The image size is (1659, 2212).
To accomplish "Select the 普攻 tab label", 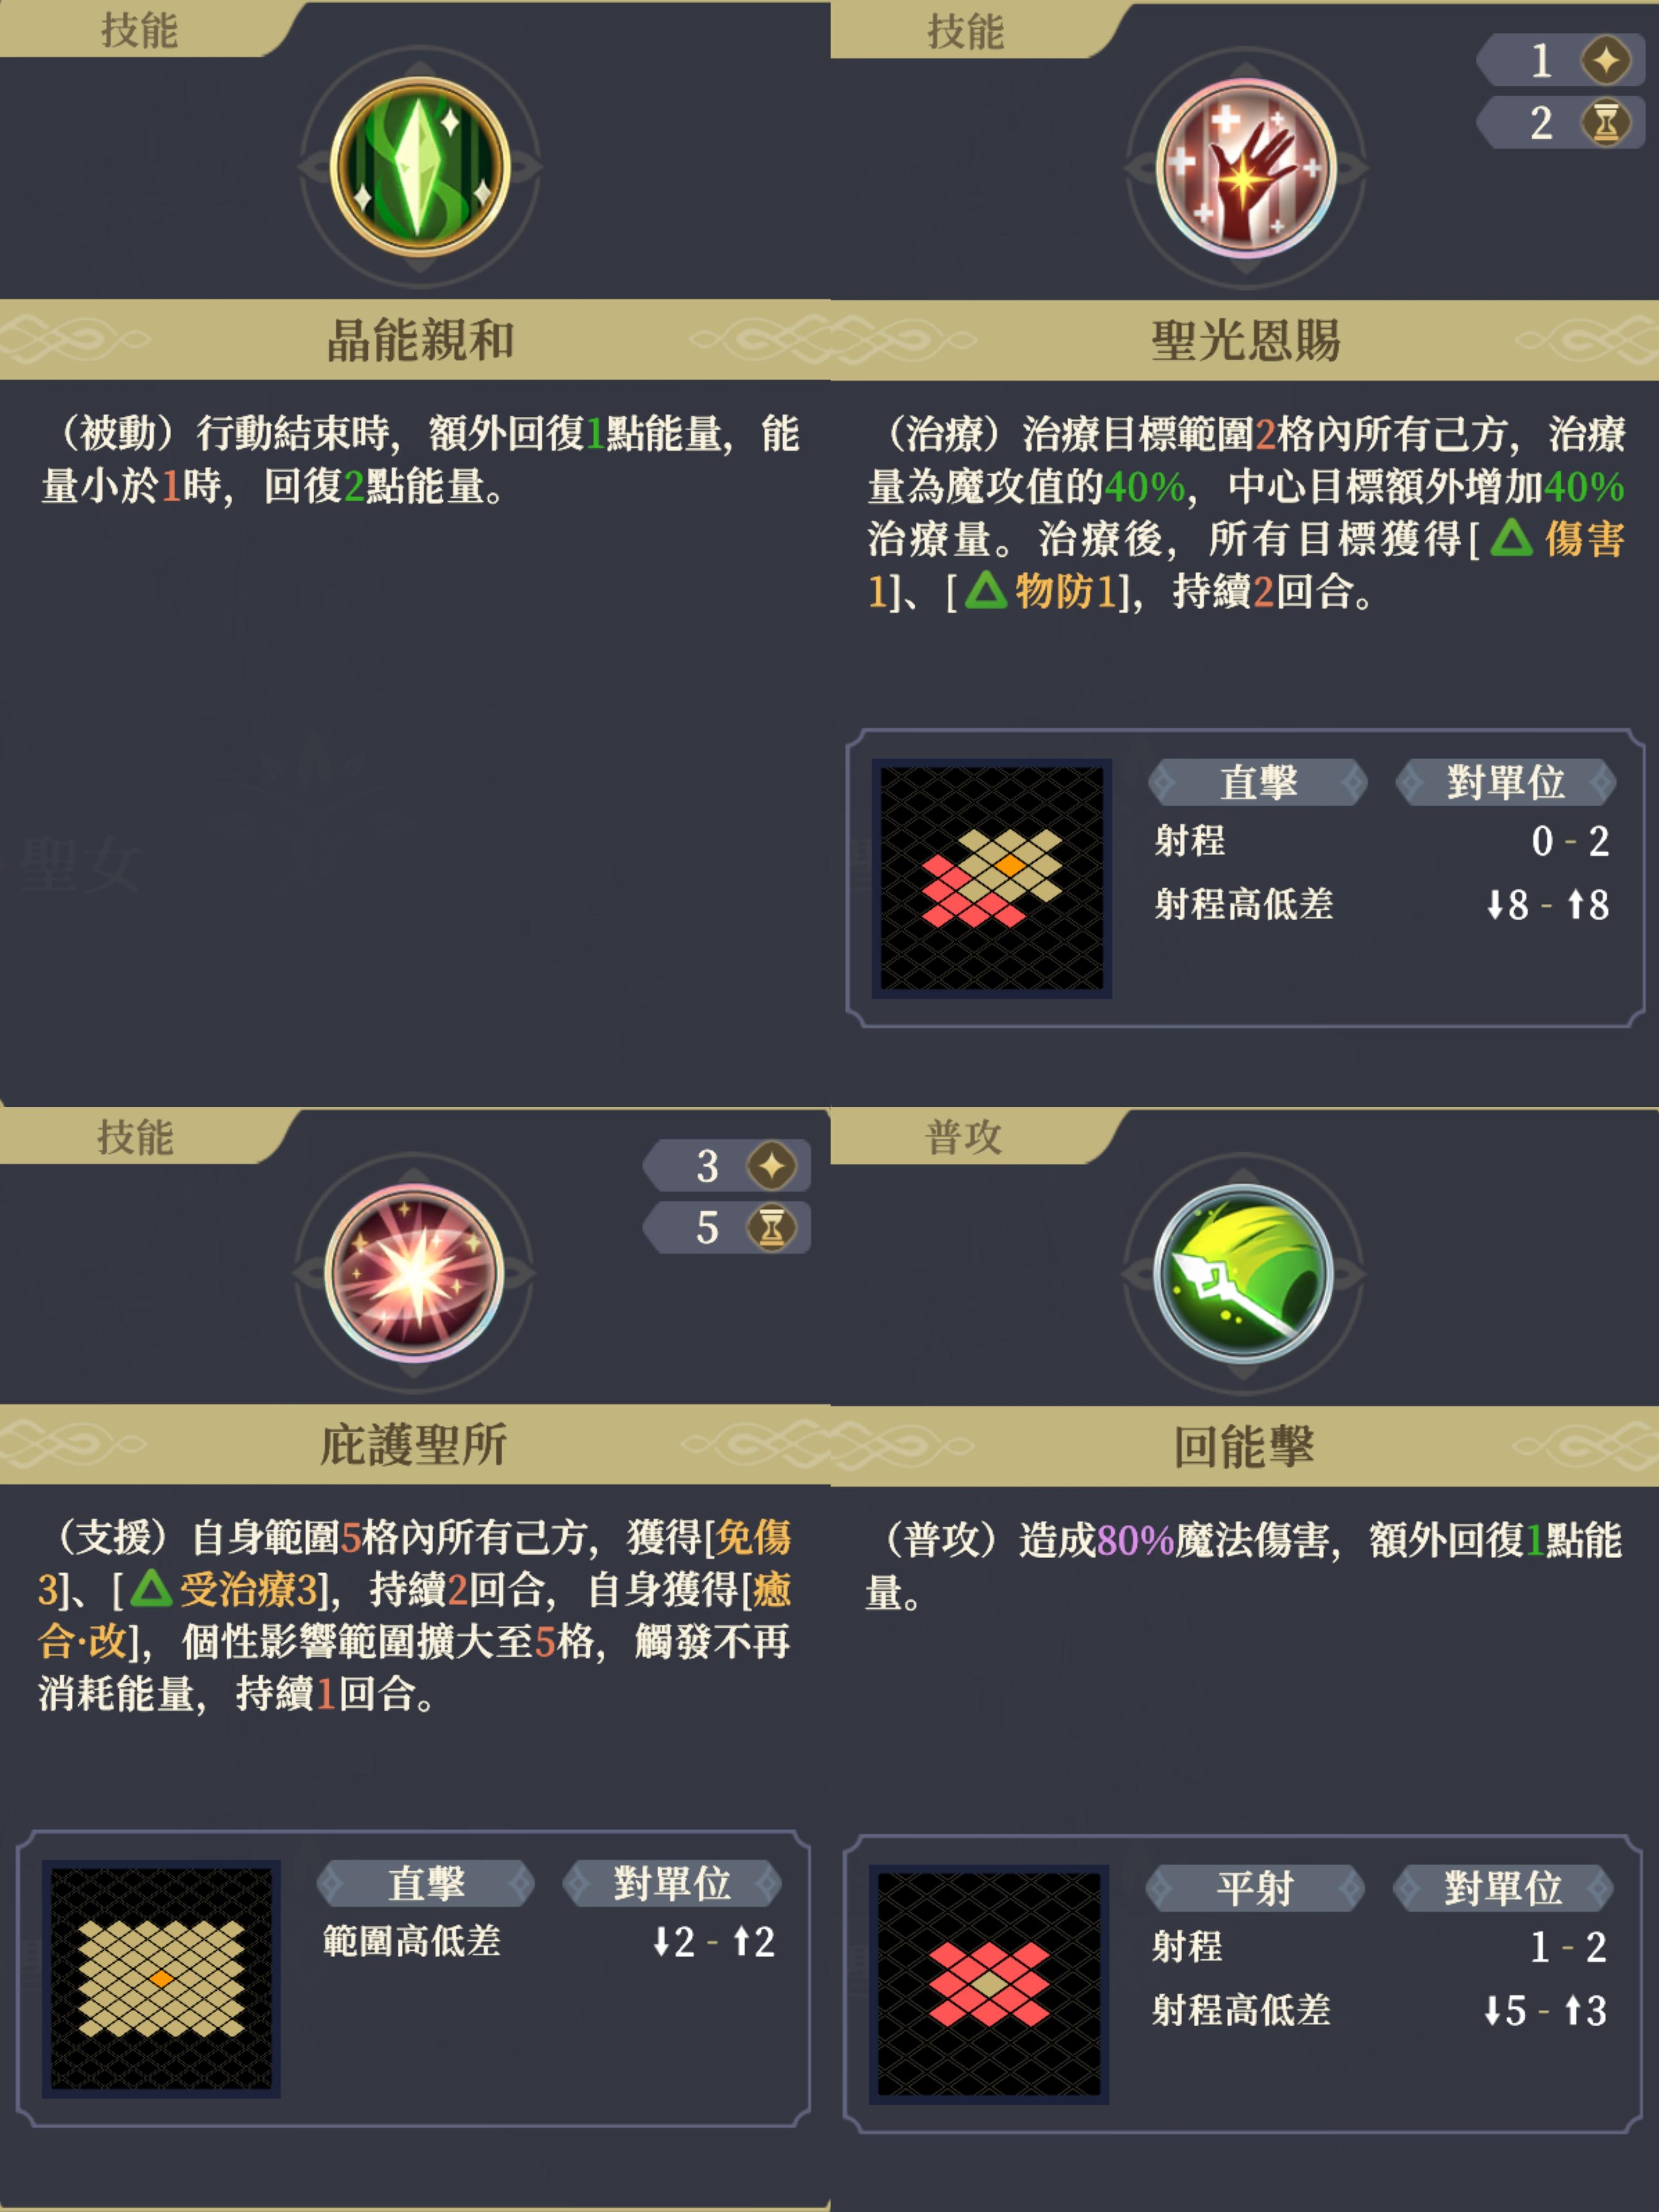I will [963, 1137].
